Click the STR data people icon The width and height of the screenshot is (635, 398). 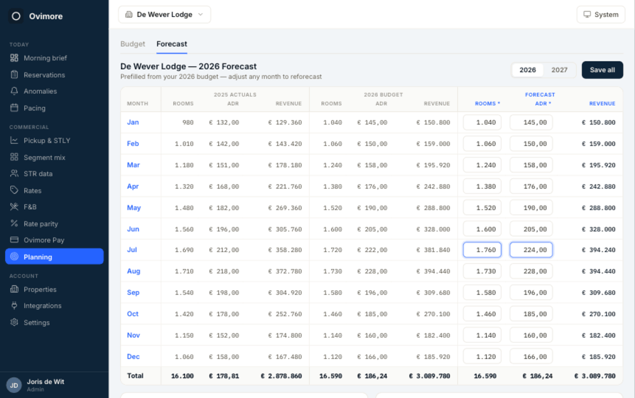(x=15, y=174)
